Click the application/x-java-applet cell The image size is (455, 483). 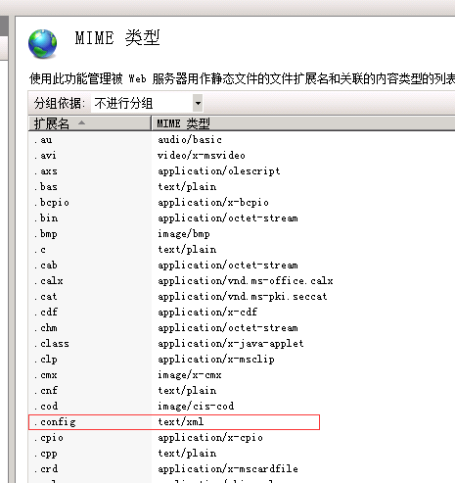click(231, 344)
